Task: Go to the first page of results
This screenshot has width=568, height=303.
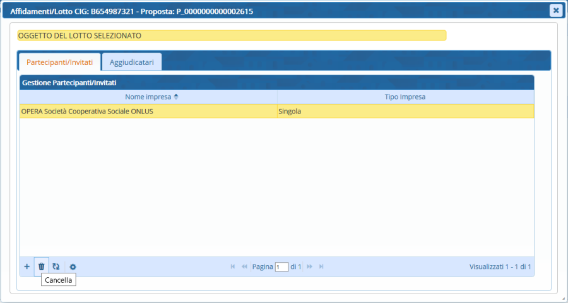Action: [233, 266]
